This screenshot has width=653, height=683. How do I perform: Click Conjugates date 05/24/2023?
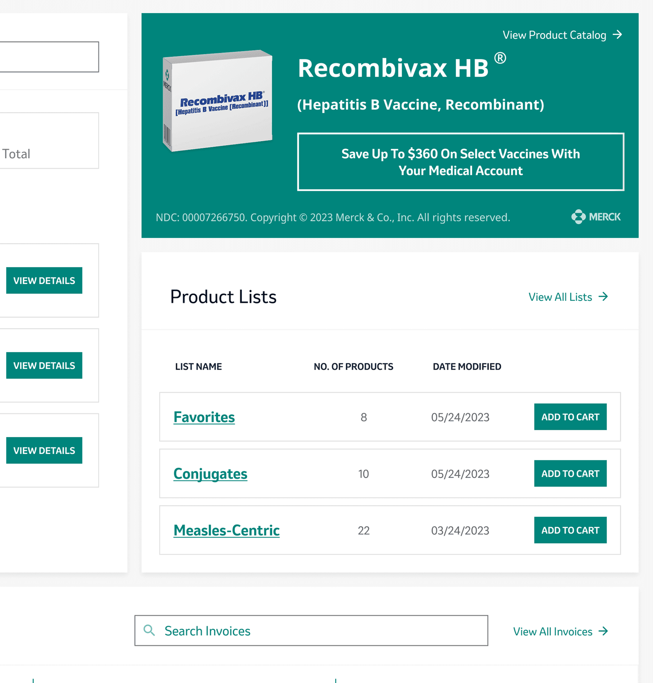point(460,474)
